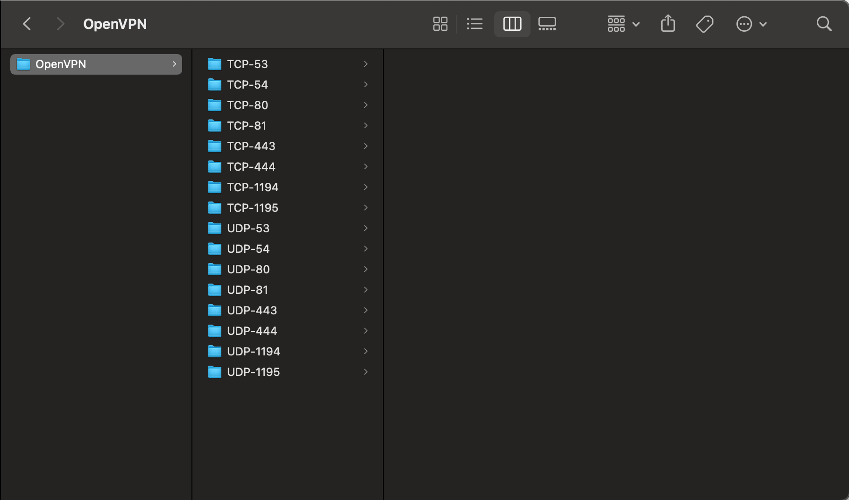Select the UDP-443 folder name
Screen dimensions: 849x500
(x=252, y=310)
